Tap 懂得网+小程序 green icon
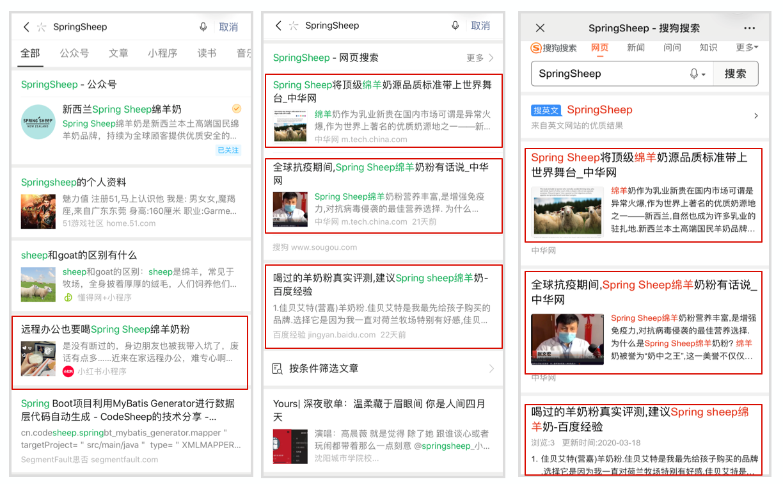783x484 pixels. click(68, 297)
